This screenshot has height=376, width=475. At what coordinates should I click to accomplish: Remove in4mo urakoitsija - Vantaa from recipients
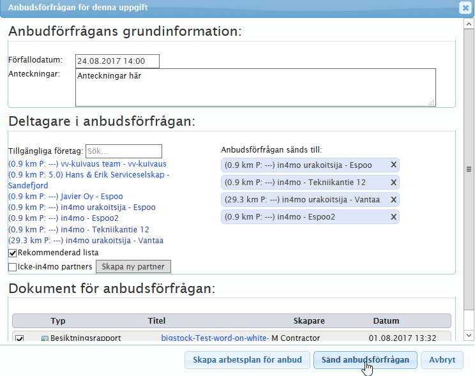click(x=393, y=200)
